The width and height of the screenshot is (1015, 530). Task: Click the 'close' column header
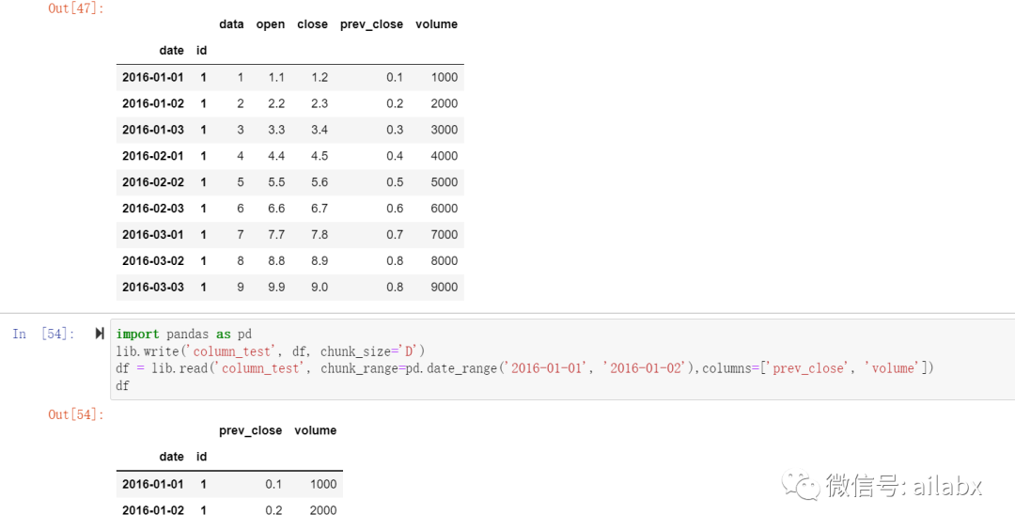312,24
